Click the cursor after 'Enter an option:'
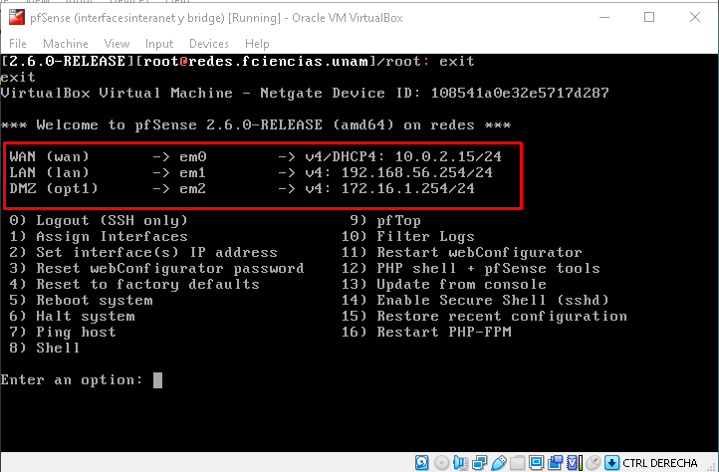The height and width of the screenshot is (472, 719). click(157, 379)
